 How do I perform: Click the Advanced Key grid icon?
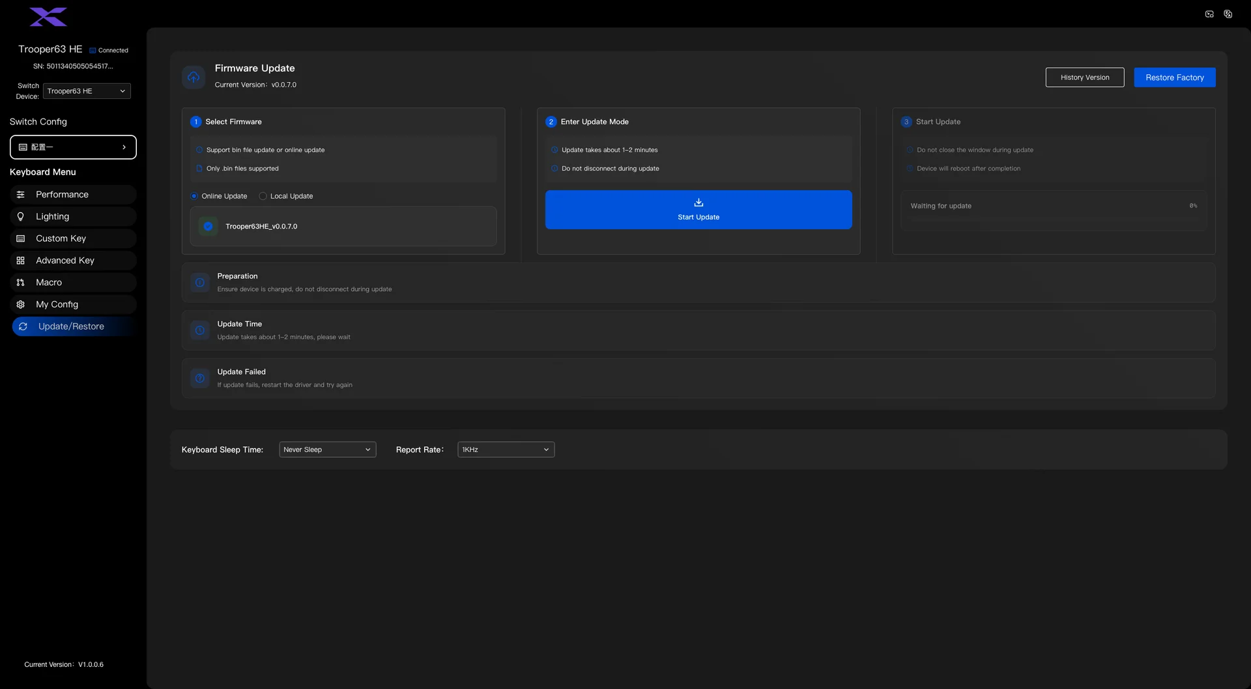coord(21,260)
